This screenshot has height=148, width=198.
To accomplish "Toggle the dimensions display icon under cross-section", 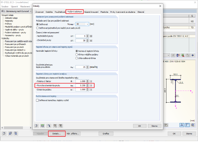I will coord(187,125).
